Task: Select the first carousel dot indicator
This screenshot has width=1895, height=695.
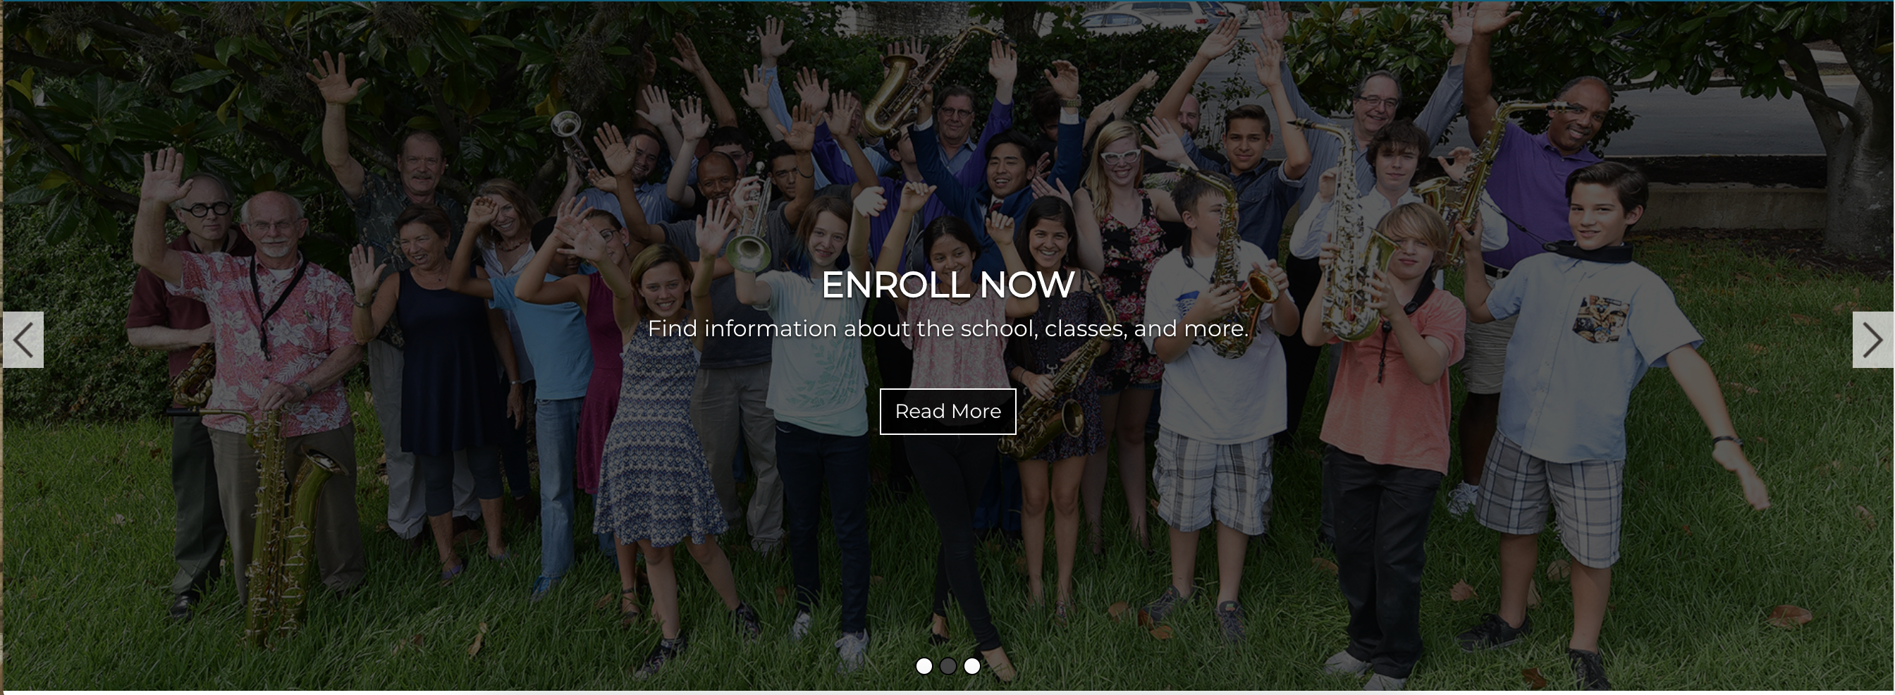Action: point(924,666)
